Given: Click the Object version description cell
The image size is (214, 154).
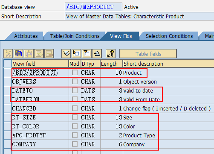Looking at the screenshot, I should tap(168, 81).
